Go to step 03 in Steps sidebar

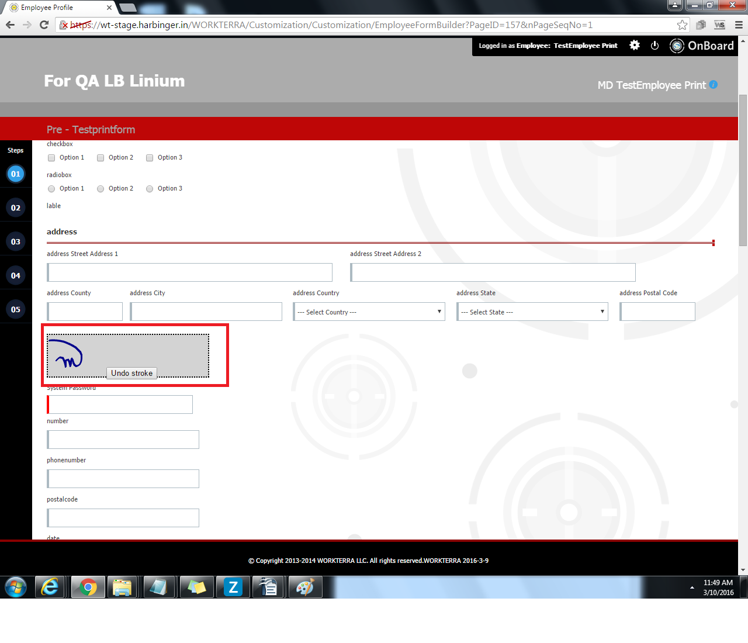click(x=16, y=242)
